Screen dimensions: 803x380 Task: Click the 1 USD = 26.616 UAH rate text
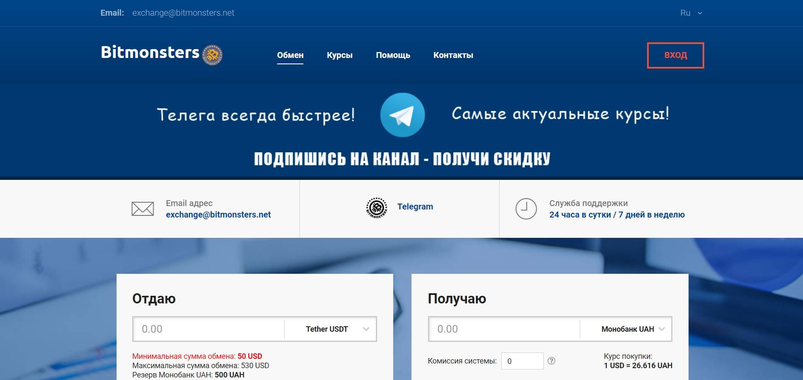[x=638, y=366]
